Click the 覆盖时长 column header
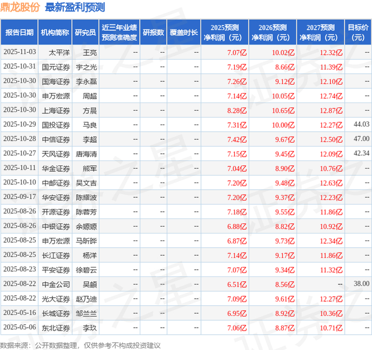 click(184, 32)
